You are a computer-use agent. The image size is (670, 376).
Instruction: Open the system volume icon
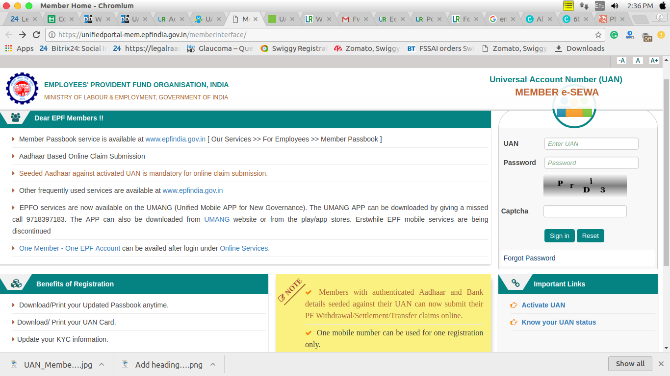[x=616, y=6]
